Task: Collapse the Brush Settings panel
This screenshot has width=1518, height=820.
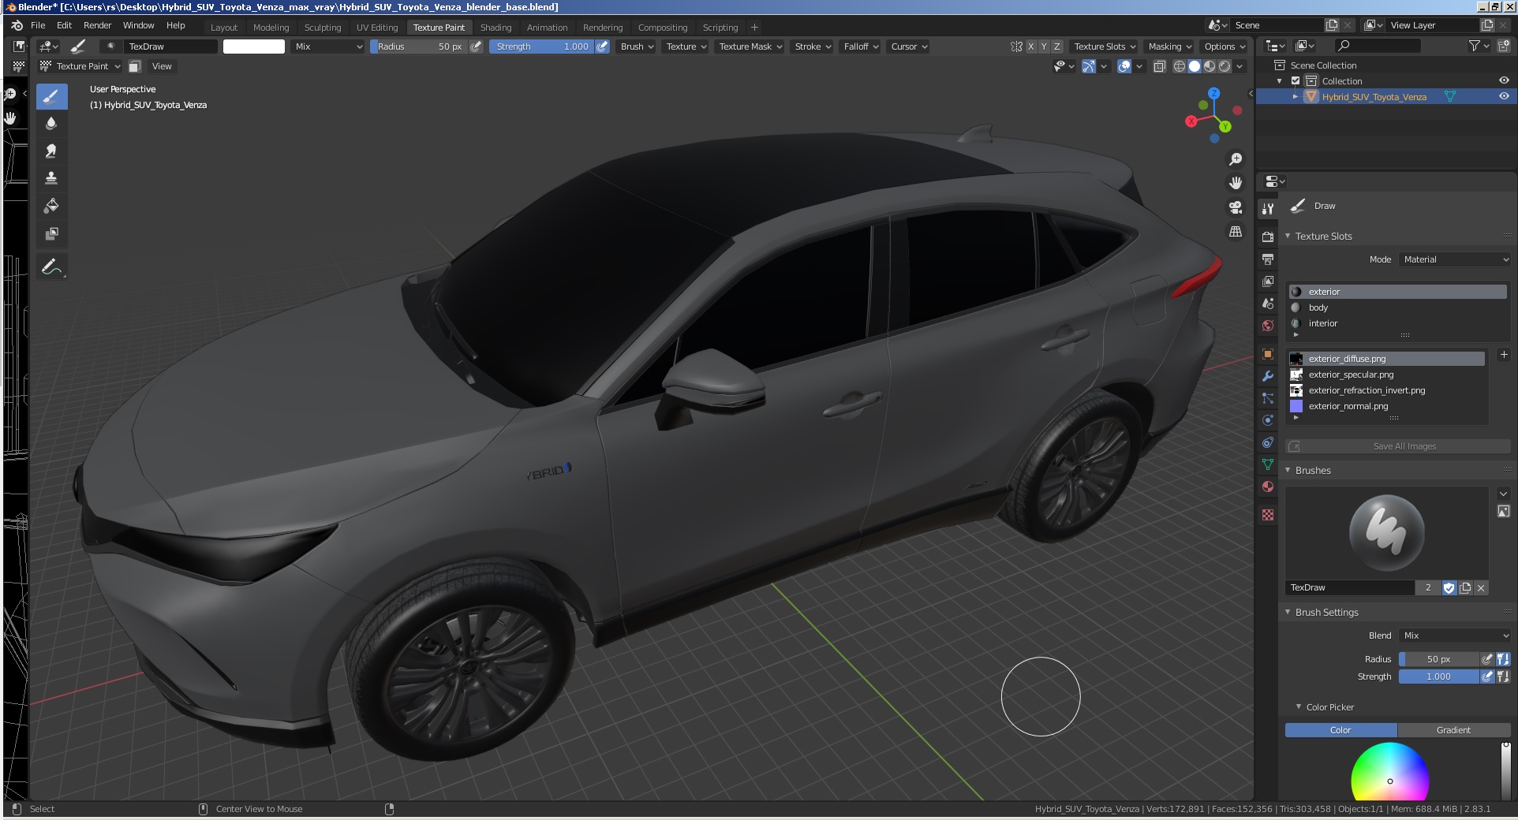Action: pyautogui.click(x=1288, y=612)
